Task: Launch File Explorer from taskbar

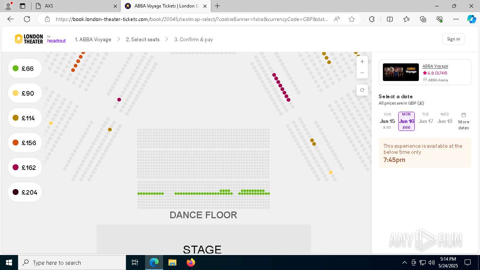Action: pyautogui.click(x=172, y=262)
